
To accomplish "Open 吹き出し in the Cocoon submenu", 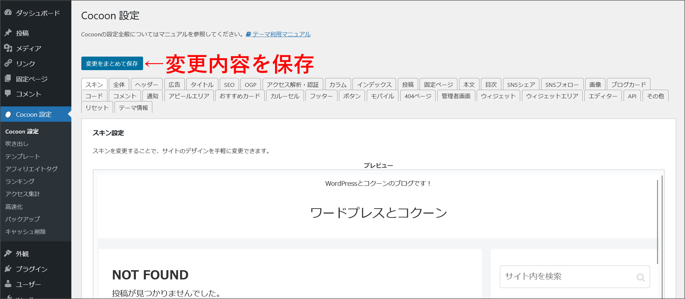I will (x=17, y=143).
